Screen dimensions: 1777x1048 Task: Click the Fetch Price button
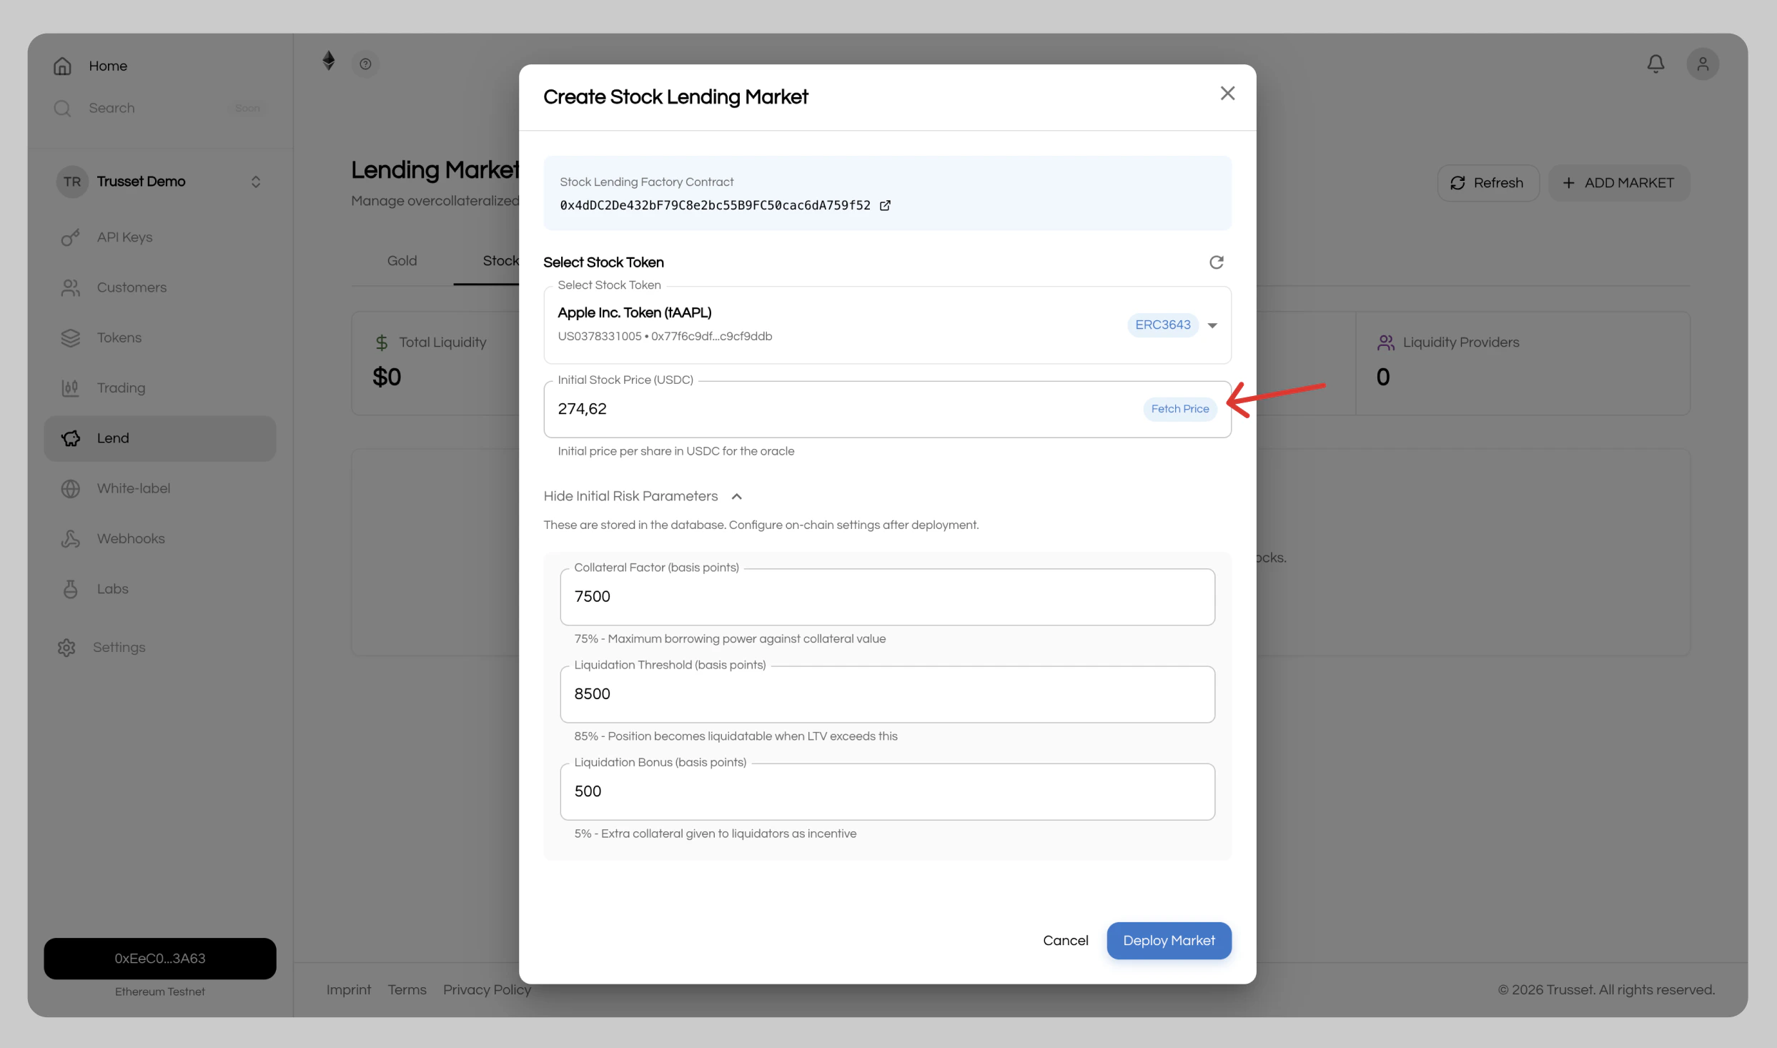tap(1179, 408)
